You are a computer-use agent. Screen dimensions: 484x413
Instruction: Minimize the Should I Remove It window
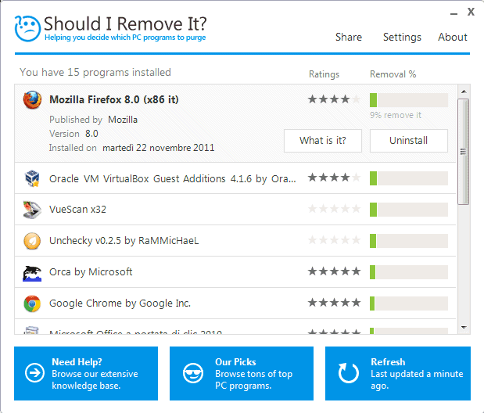click(454, 14)
